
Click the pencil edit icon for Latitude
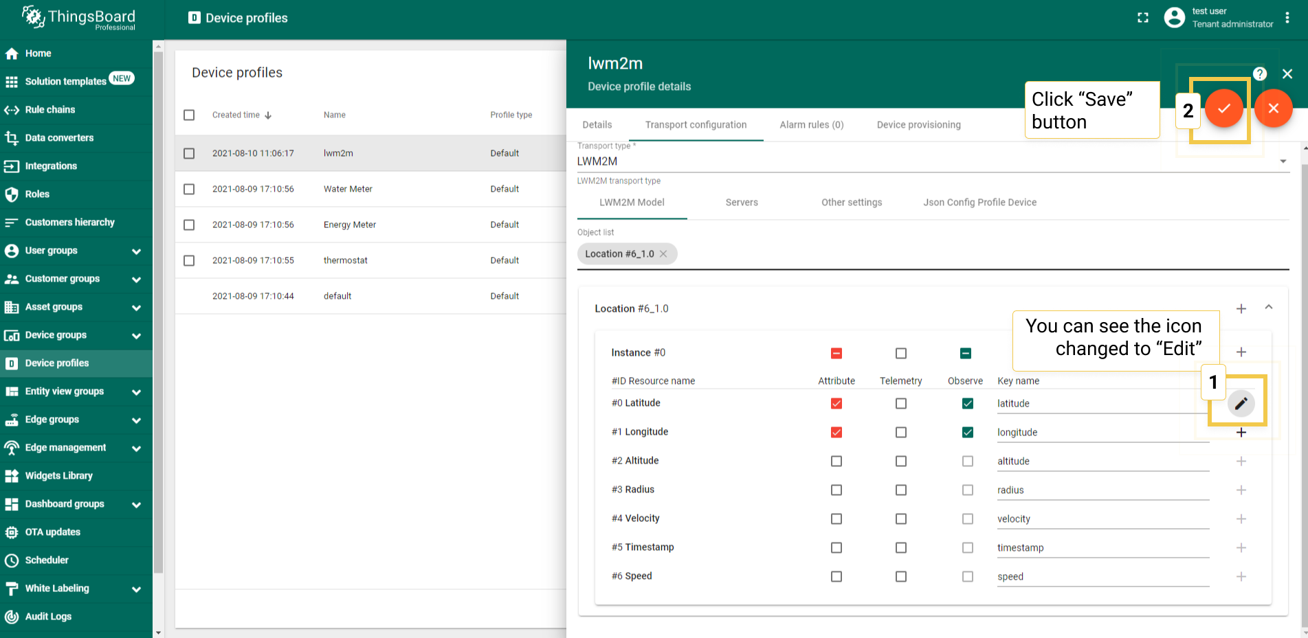(1241, 404)
